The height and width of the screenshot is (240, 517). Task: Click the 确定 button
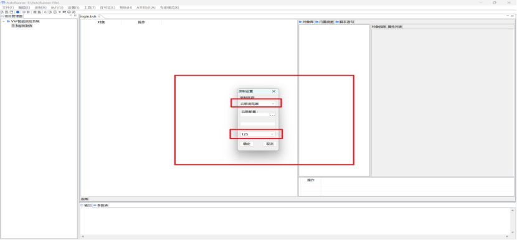point(247,144)
